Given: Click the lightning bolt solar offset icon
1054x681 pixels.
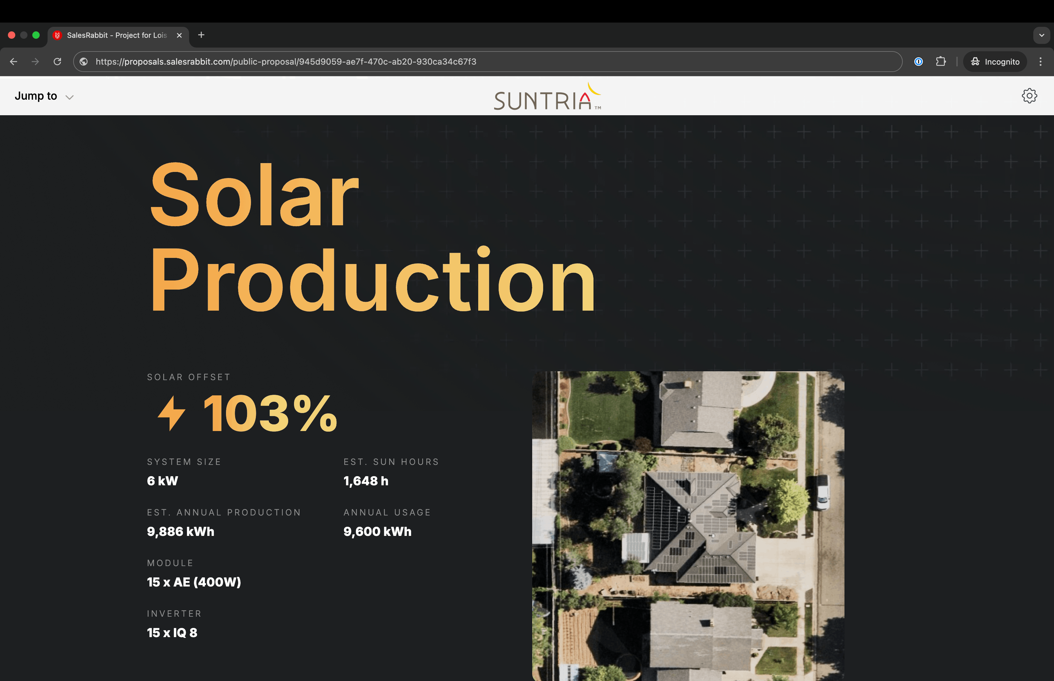Looking at the screenshot, I should 172,413.
